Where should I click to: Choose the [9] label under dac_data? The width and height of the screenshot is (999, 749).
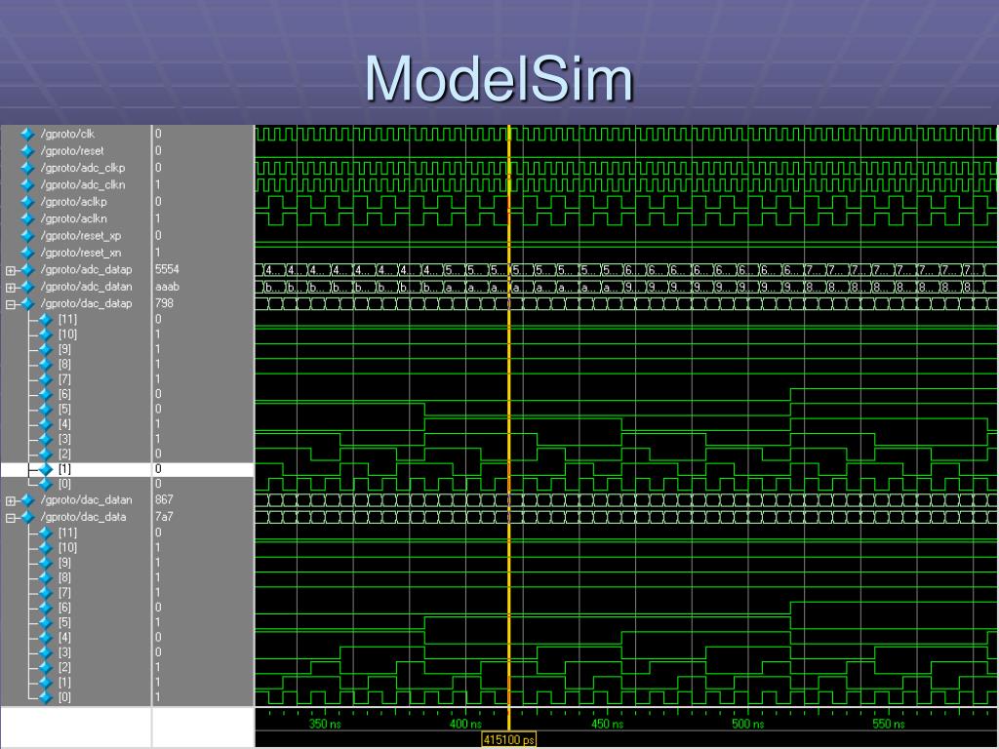(x=64, y=563)
